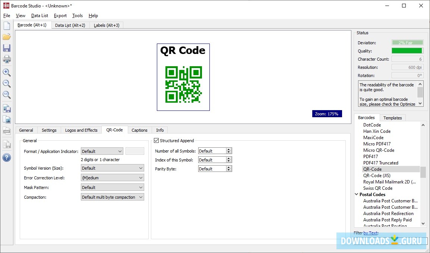Screen dimensions: 430x253
Task: Create a new barcode document
Action: 7,25
